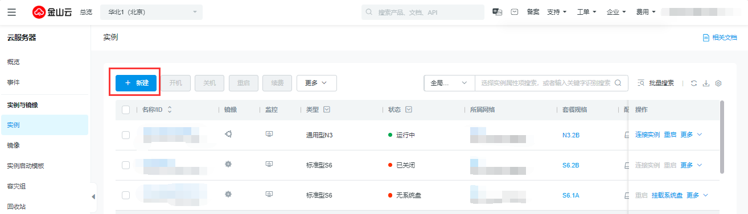Viewport: 748px width, 214px height.
Task: Click the 开机 button
Action: [176, 83]
